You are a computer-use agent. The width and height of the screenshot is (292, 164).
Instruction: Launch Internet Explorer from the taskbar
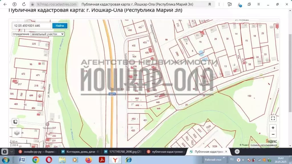point(128,160)
